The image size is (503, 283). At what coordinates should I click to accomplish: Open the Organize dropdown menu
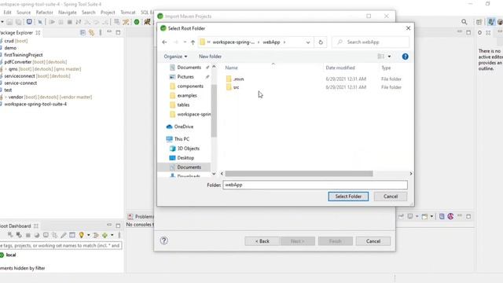pos(175,57)
